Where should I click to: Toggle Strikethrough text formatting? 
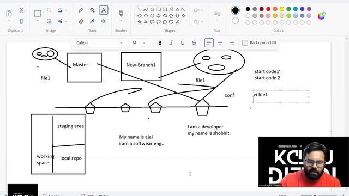pos(194,42)
